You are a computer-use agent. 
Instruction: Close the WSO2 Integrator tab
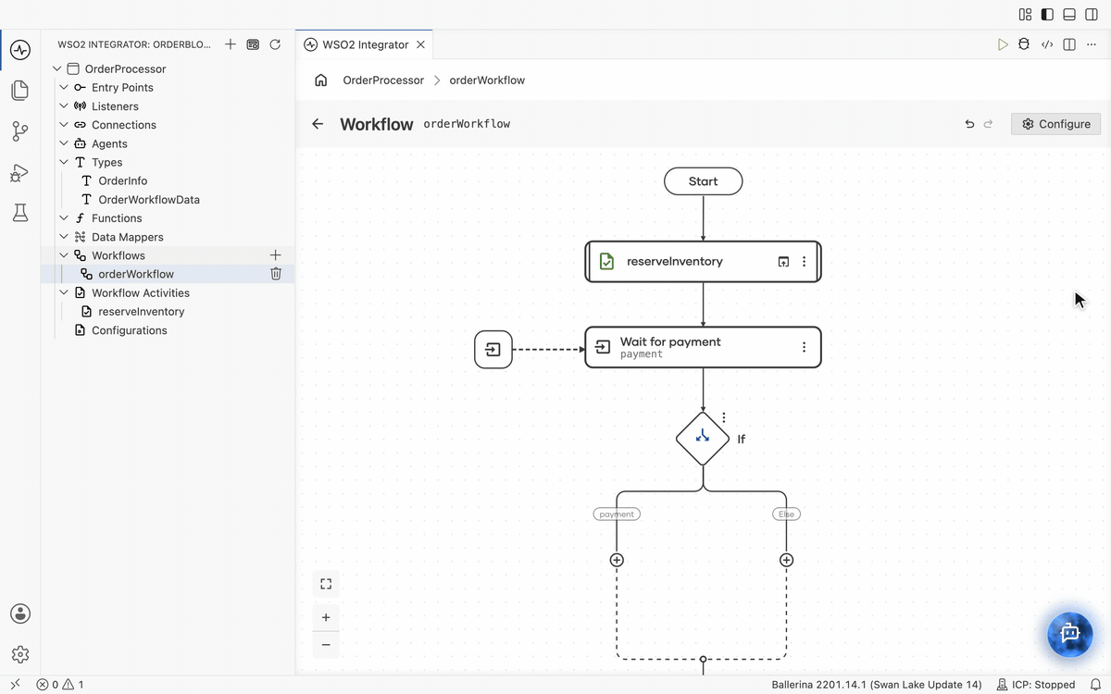click(421, 44)
